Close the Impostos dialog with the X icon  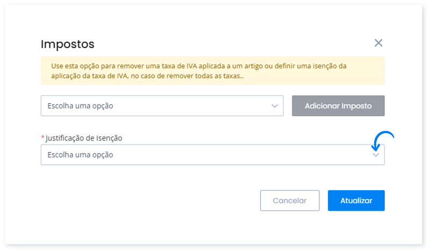tap(378, 43)
